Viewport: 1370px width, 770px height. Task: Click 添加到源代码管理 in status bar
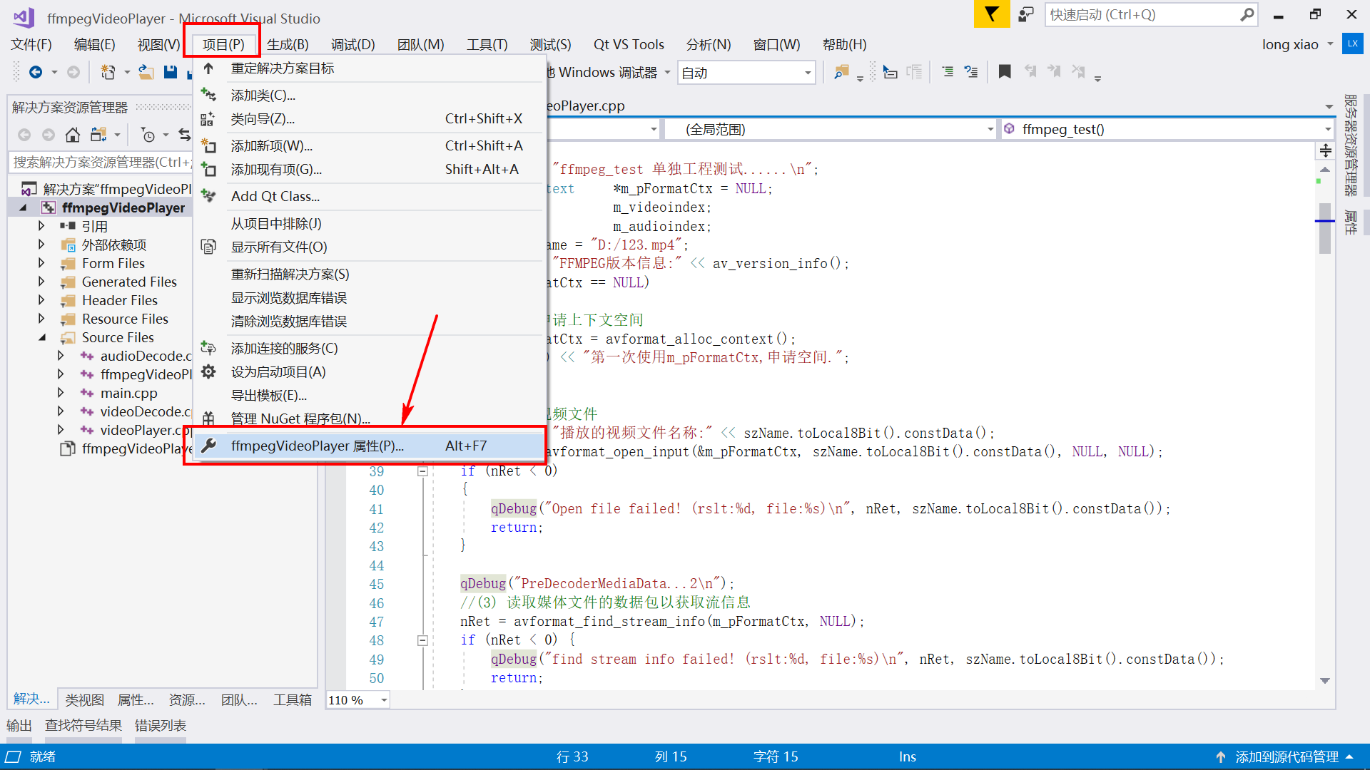click(1286, 757)
